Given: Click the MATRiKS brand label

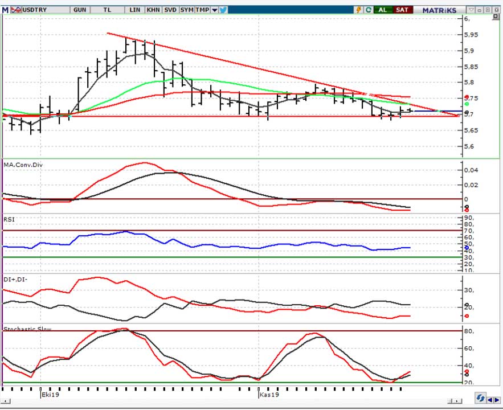Looking at the screenshot, I should point(439,10).
